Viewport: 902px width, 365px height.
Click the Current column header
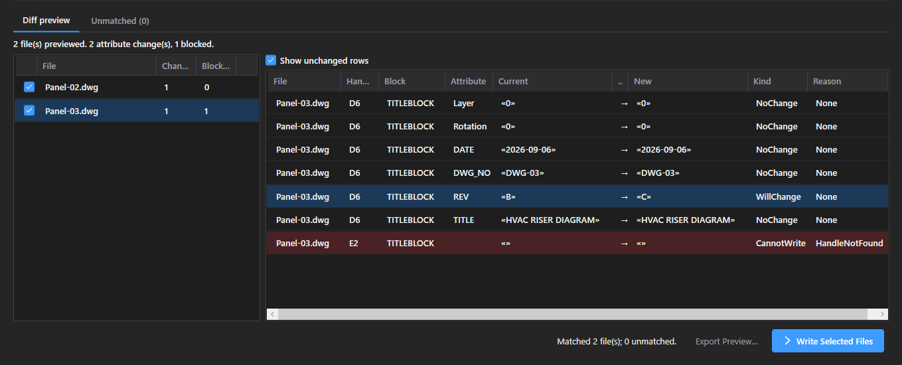(x=552, y=81)
